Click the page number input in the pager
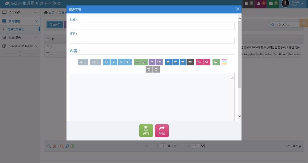The width and height of the screenshot is (308, 163). (163, 146)
